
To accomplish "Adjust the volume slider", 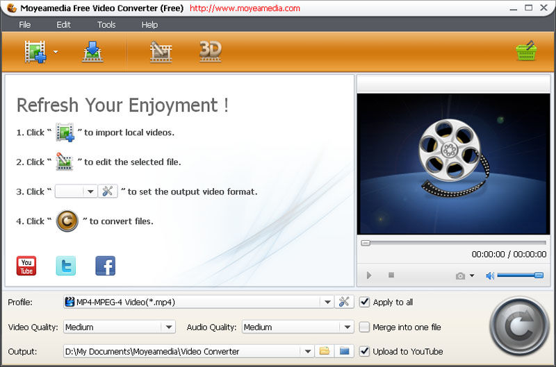I will click(x=520, y=275).
